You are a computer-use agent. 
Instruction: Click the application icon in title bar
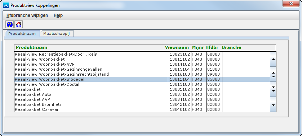coord(6,5)
